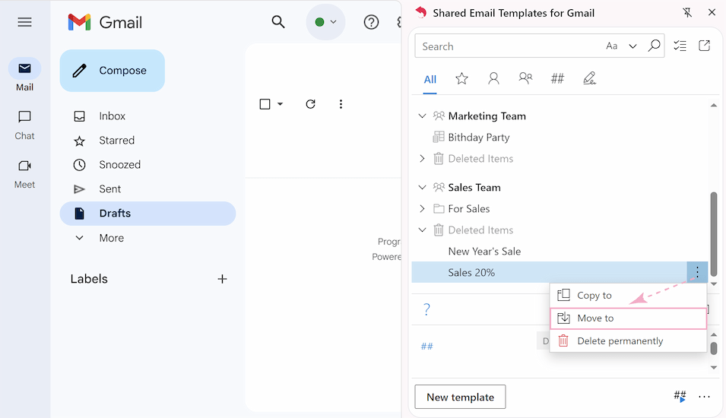Open search options dropdown chevron

pos(632,46)
